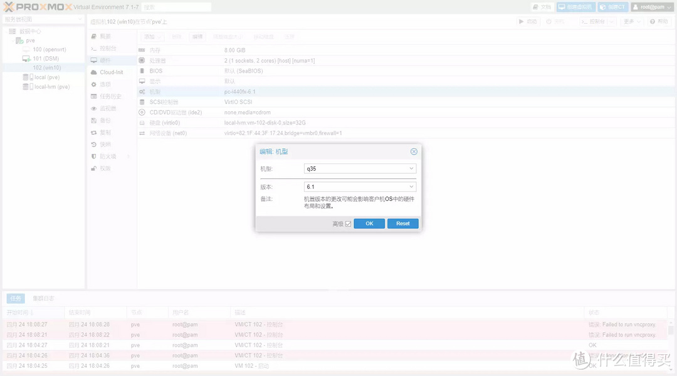Toggle the 高级 checkbox in the dialog
The height and width of the screenshot is (376, 677).
click(x=348, y=224)
